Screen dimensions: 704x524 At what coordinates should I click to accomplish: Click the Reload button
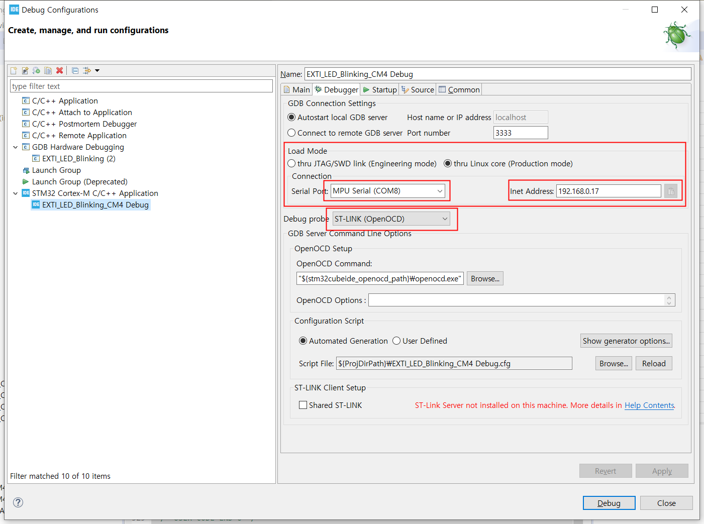(x=654, y=363)
